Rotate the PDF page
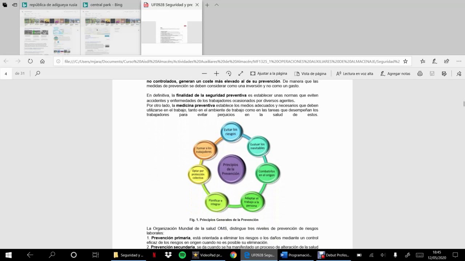 coord(229,73)
